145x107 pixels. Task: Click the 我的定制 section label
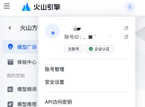coord(16,76)
